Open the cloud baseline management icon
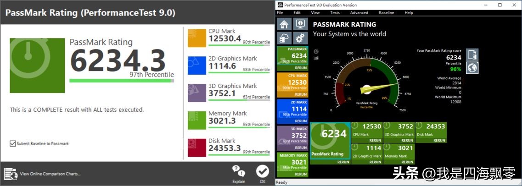Viewport: 522px width, 186px height. click(x=284, y=38)
